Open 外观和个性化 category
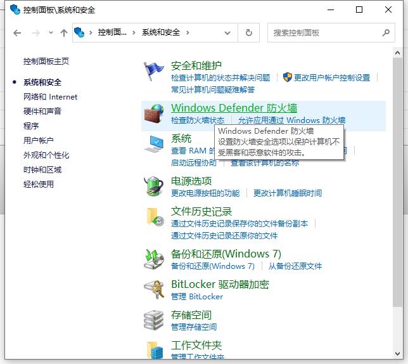 click(x=46, y=155)
